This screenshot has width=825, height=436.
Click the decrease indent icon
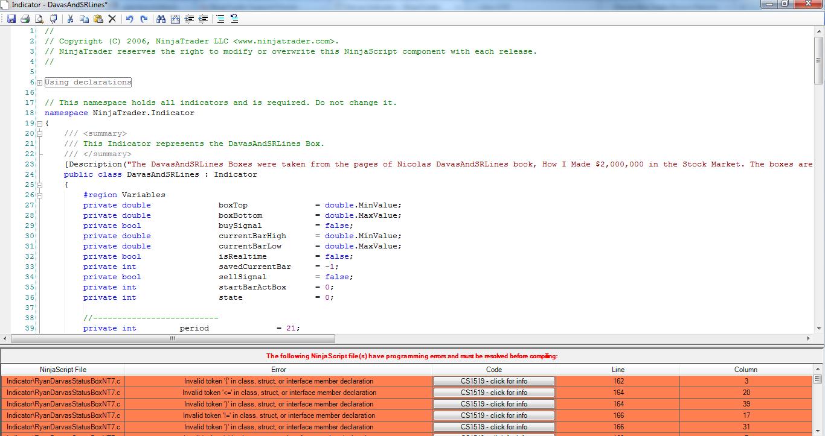tap(189, 19)
